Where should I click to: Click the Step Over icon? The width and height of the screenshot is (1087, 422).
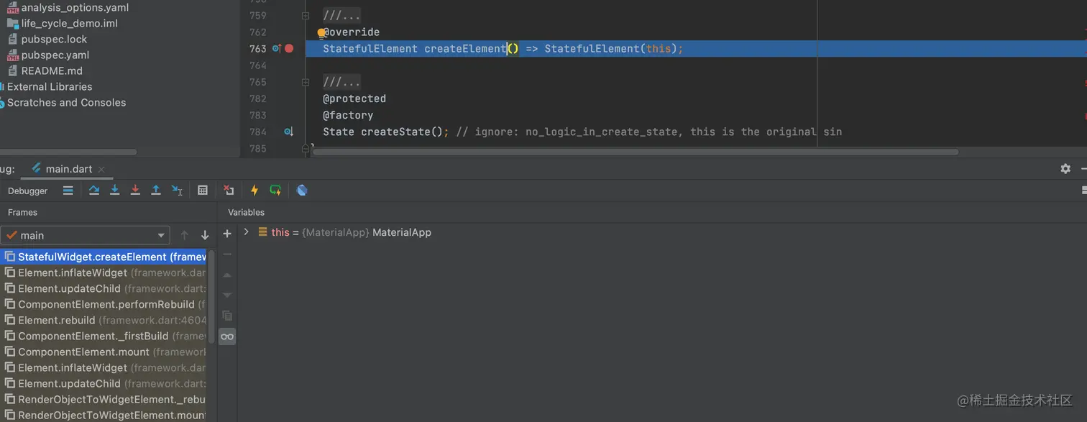(x=94, y=191)
